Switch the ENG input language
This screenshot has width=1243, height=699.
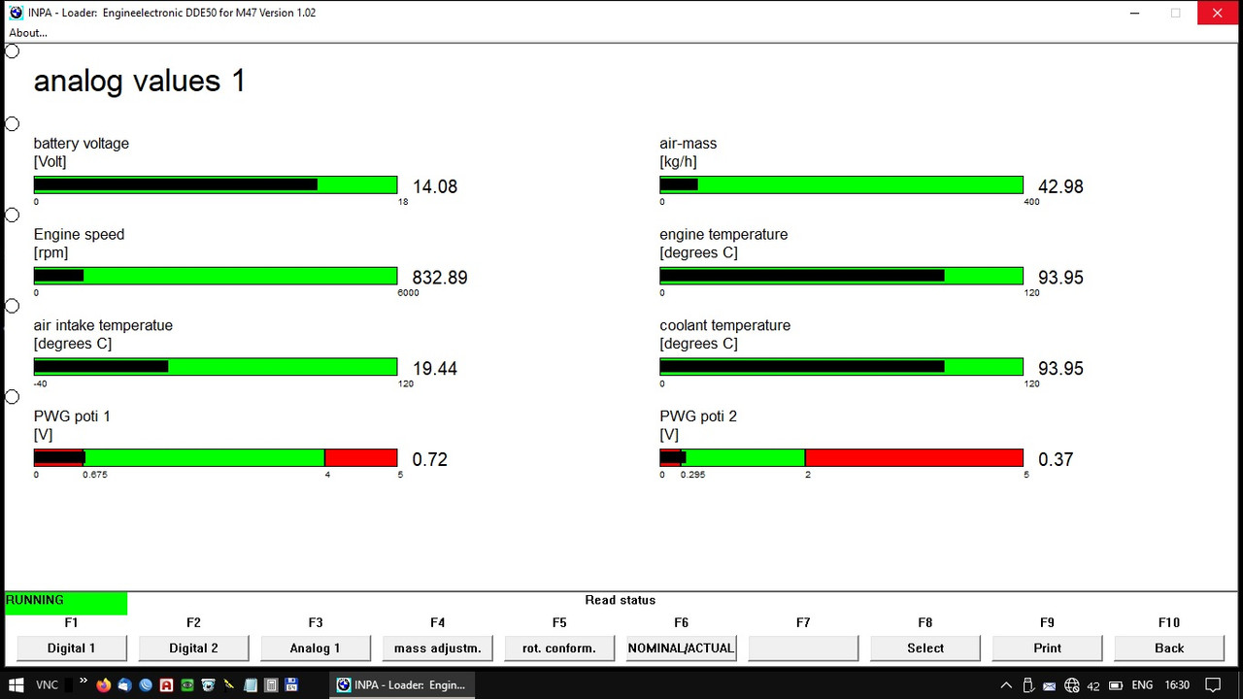click(x=1142, y=685)
